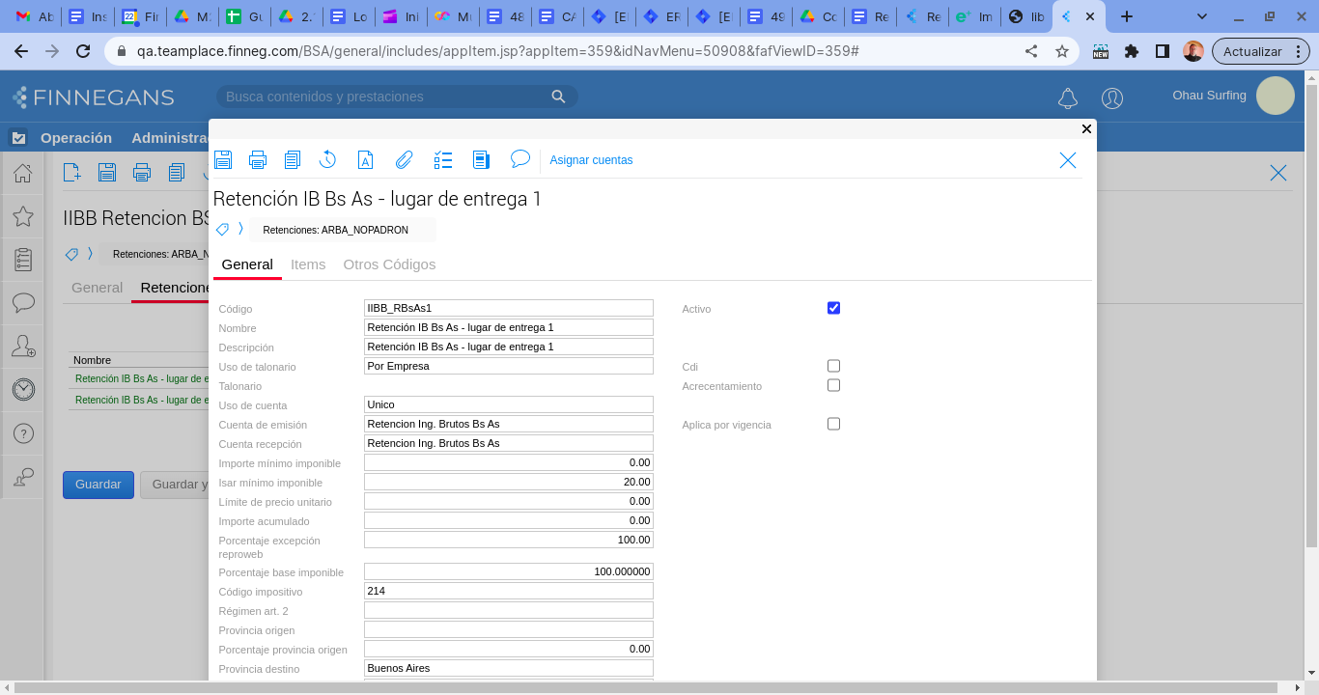The image size is (1319, 695).
Task: Expand the chevron beside the dialog tag icon
Action: pyautogui.click(x=240, y=230)
